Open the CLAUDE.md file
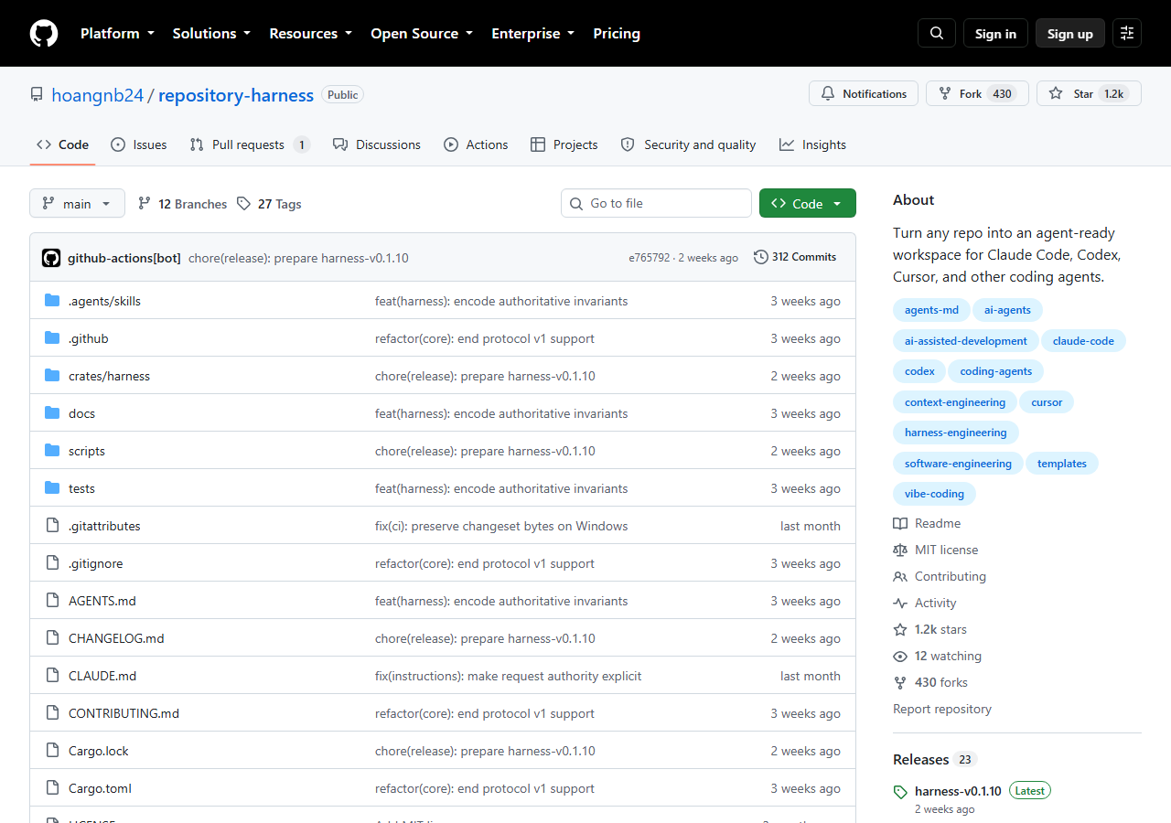This screenshot has width=1171, height=823. tap(102, 676)
